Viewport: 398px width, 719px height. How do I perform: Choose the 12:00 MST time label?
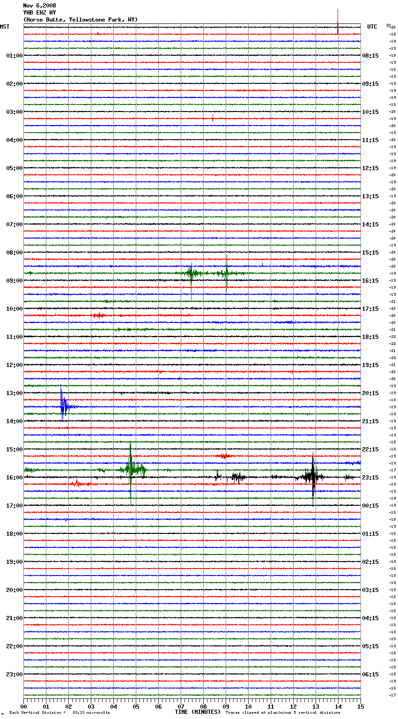click(15, 365)
